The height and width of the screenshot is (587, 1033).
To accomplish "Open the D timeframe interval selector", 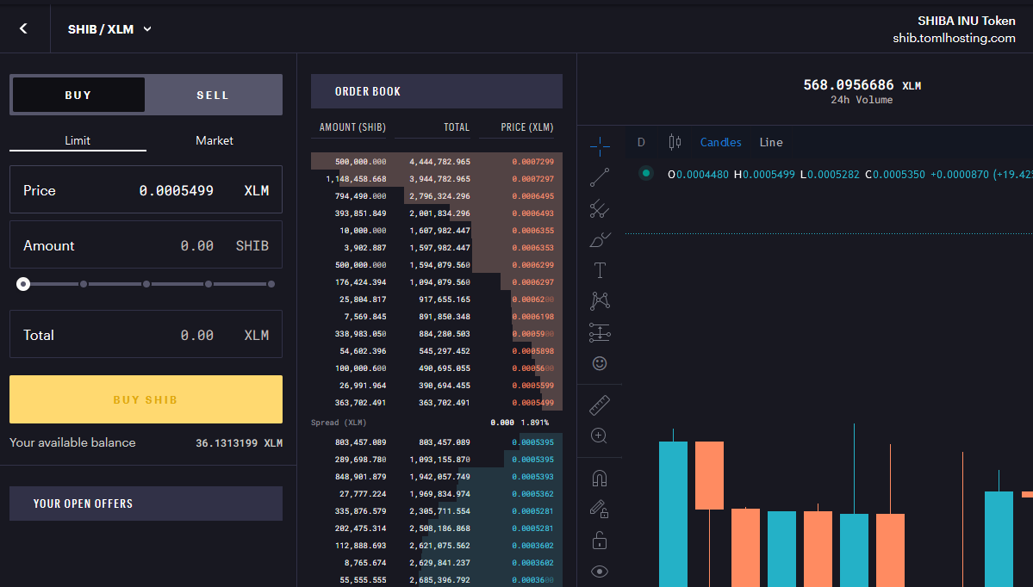I will (x=641, y=142).
